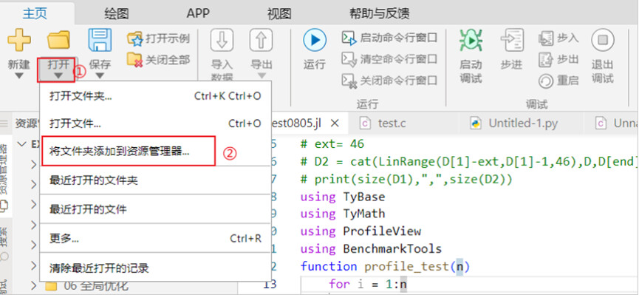
Task: Click the 新建 (New) plus icon
Action: pyautogui.click(x=18, y=40)
